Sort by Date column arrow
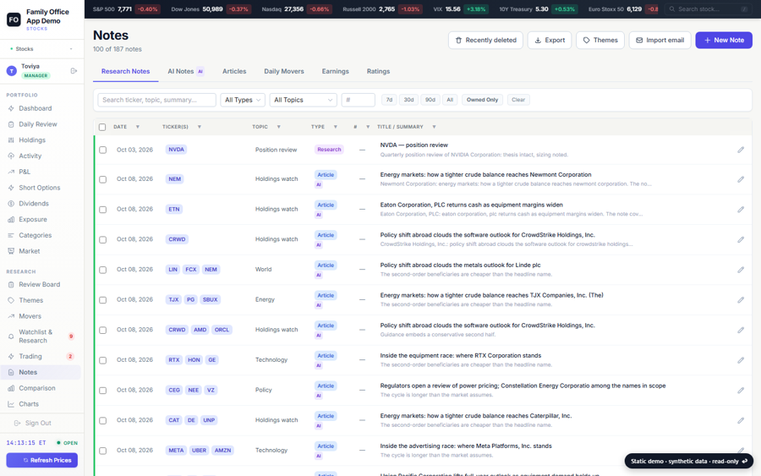Screen dimensions: 761x476 click(x=137, y=127)
